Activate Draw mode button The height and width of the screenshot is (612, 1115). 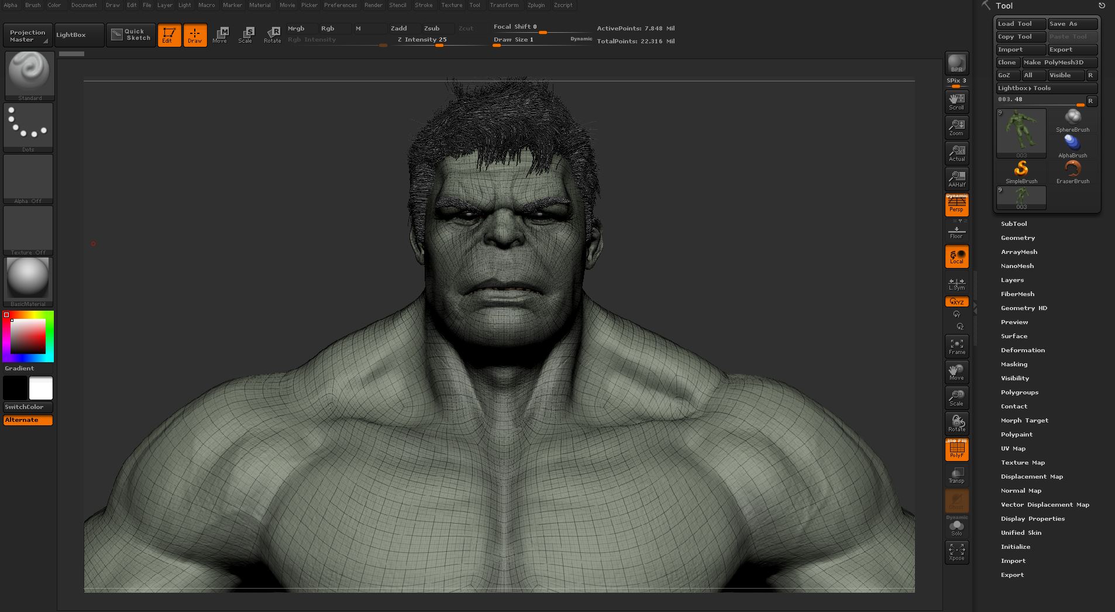pyautogui.click(x=195, y=35)
